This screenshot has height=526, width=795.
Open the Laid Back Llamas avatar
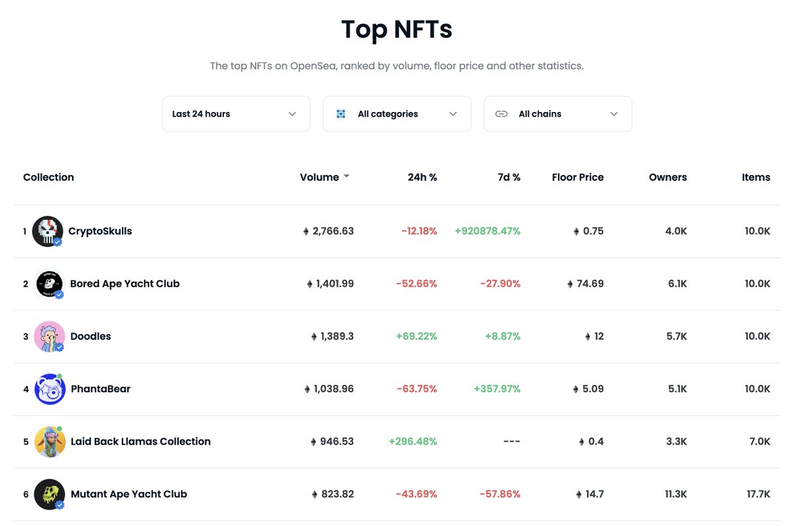(x=49, y=441)
